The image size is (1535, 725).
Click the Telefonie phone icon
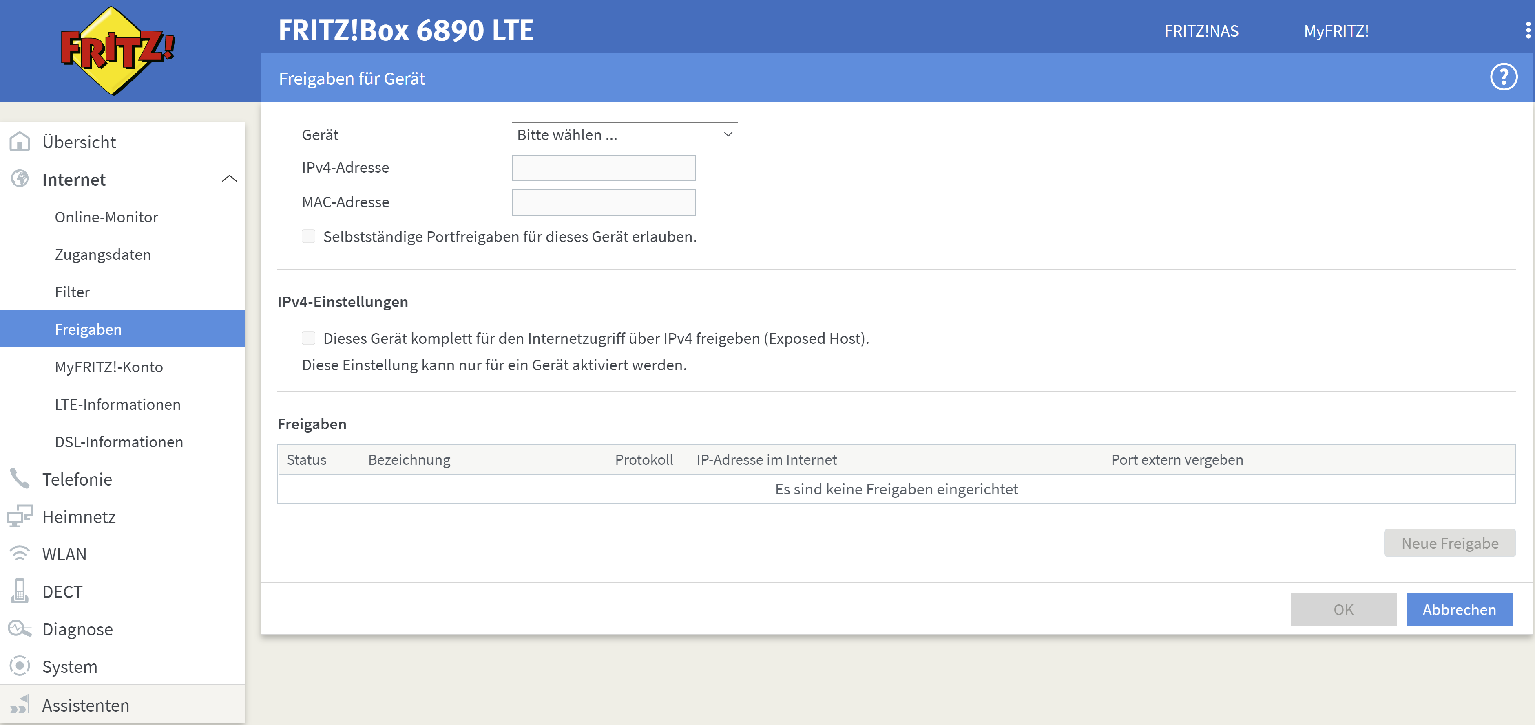pyautogui.click(x=20, y=479)
